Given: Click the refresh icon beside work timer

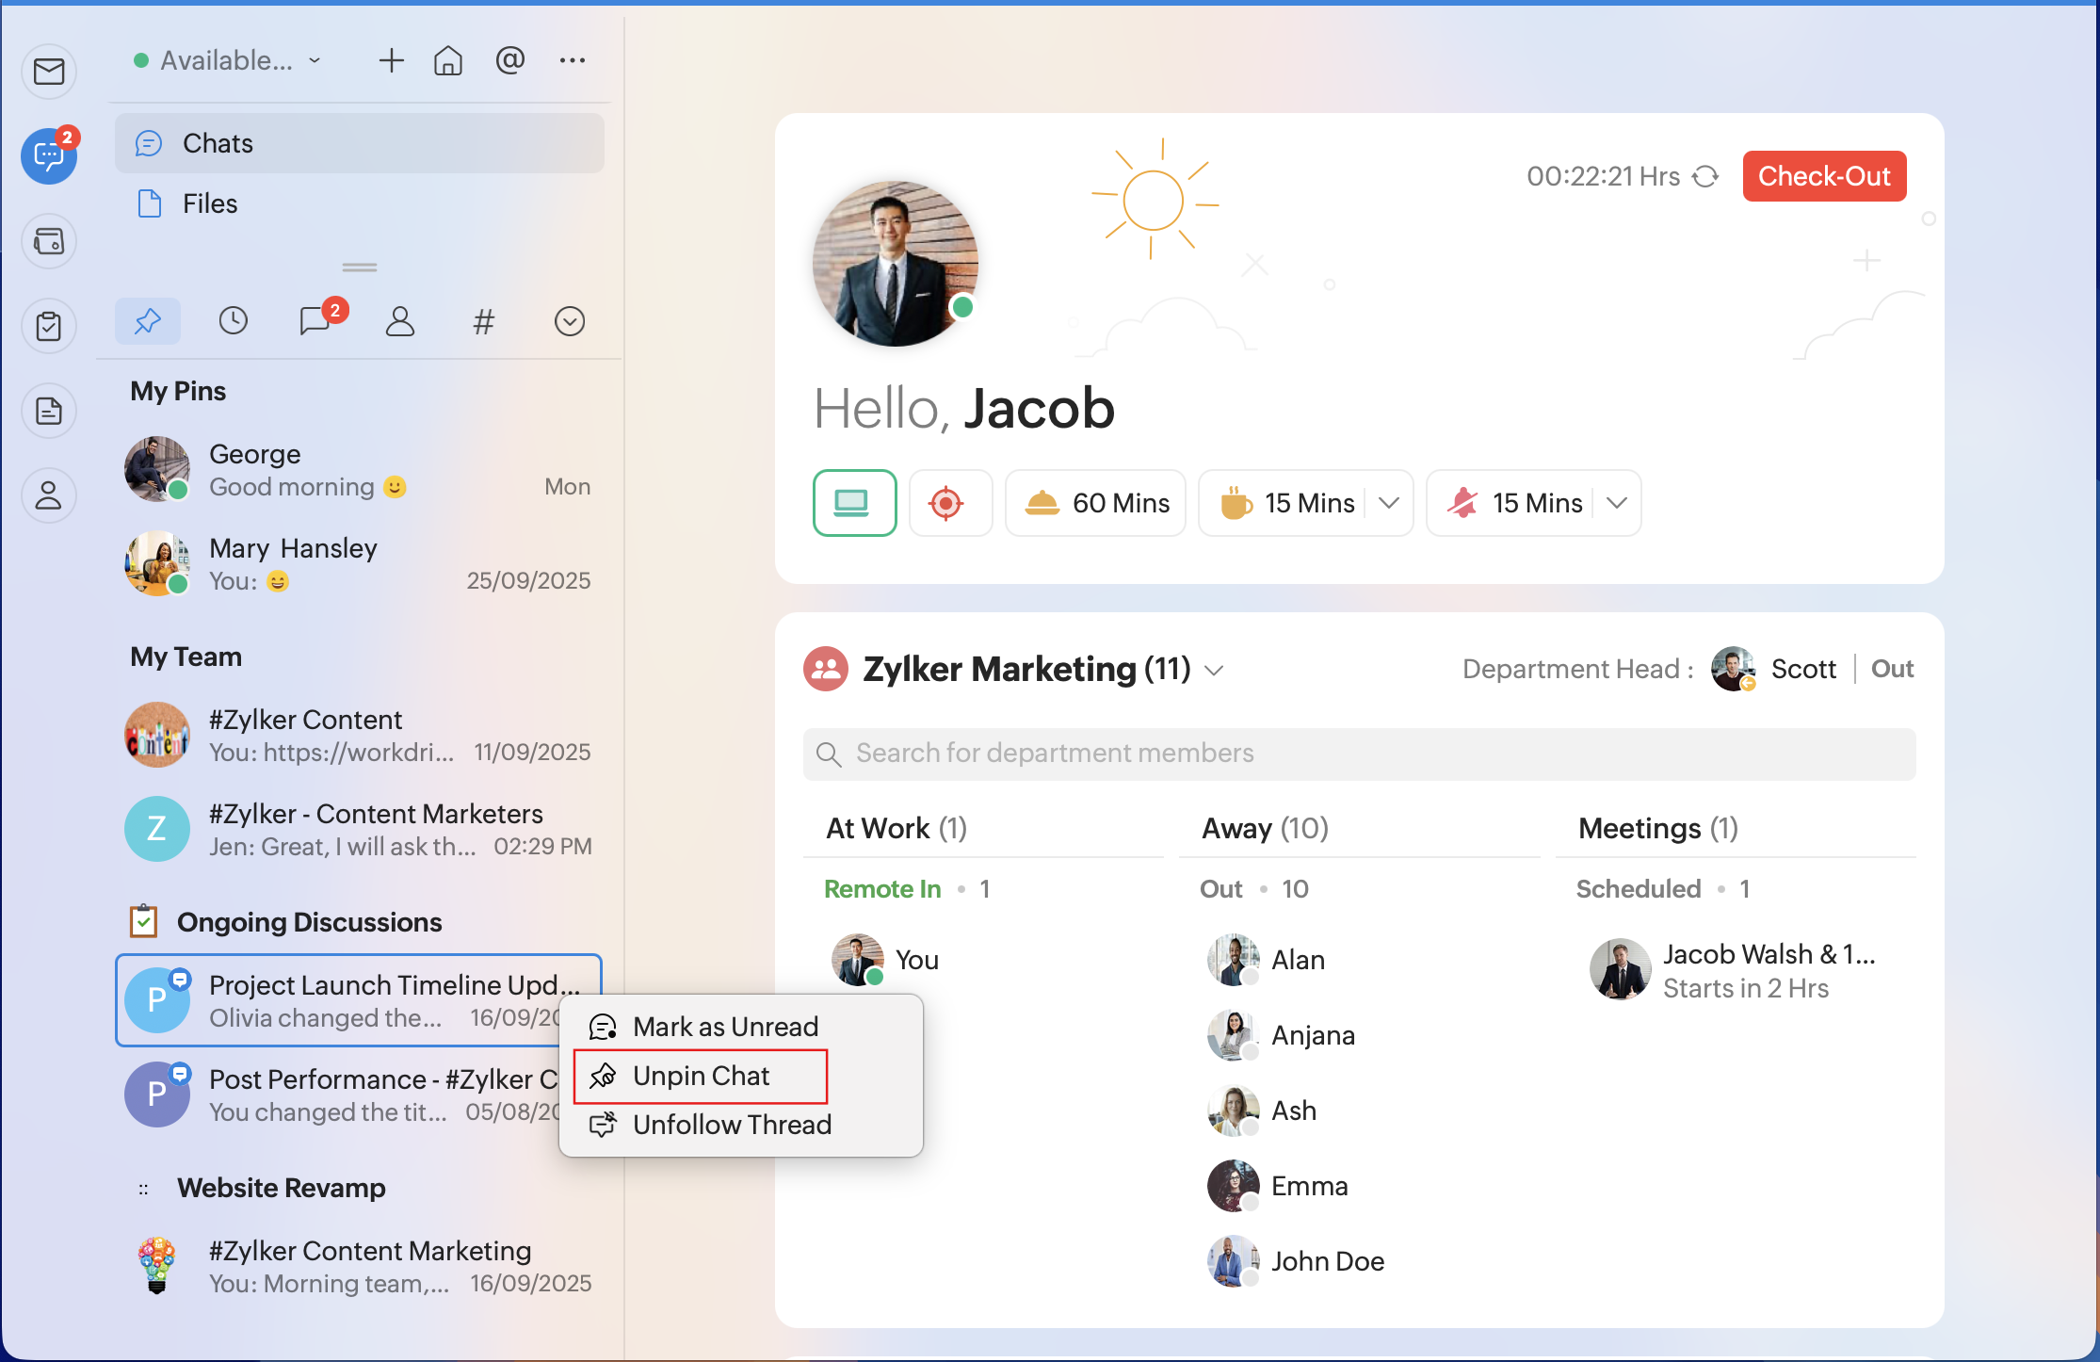Looking at the screenshot, I should point(1705,177).
